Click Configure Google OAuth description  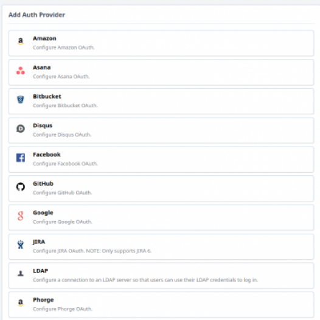(x=63, y=222)
